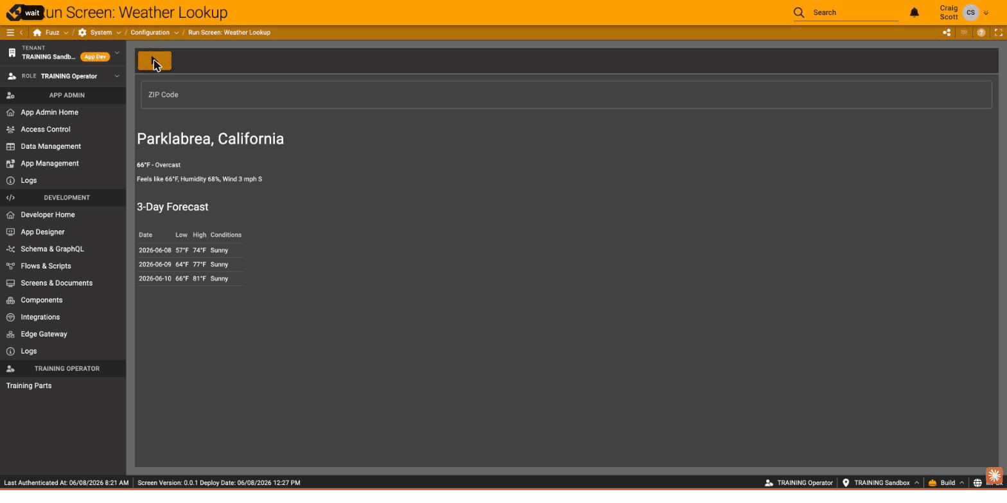
Task: Open the search magnifier icon
Action: [799, 12]
